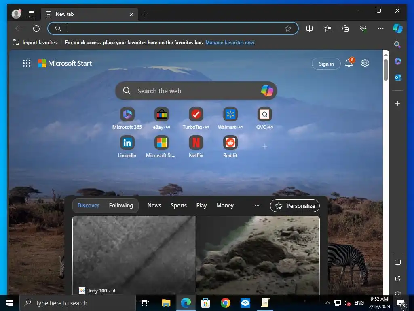Unmute the volume in system tray
Screen dimensions: 414x311
pyautogui.click(x=347, y=303)
